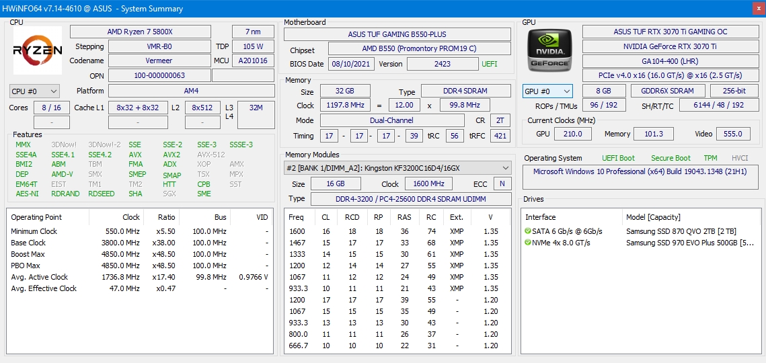Select the 1600 XMP timing row
Screen dimensions: 766x363
click(397, 231)
